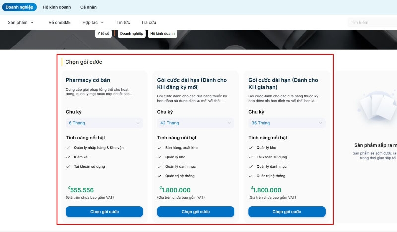397x232 pixels.
Task: Open the Tra cứu page
Action: [x=148, y=22]
